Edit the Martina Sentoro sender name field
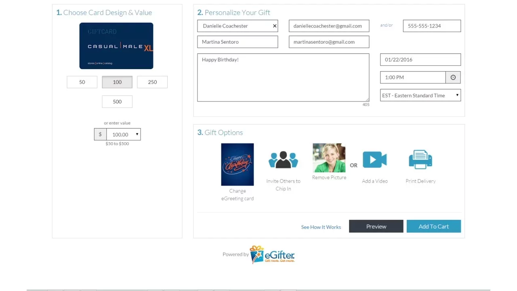Image resolution: width=517 pixels, height=291 pixels. click(x=237, y=42)
